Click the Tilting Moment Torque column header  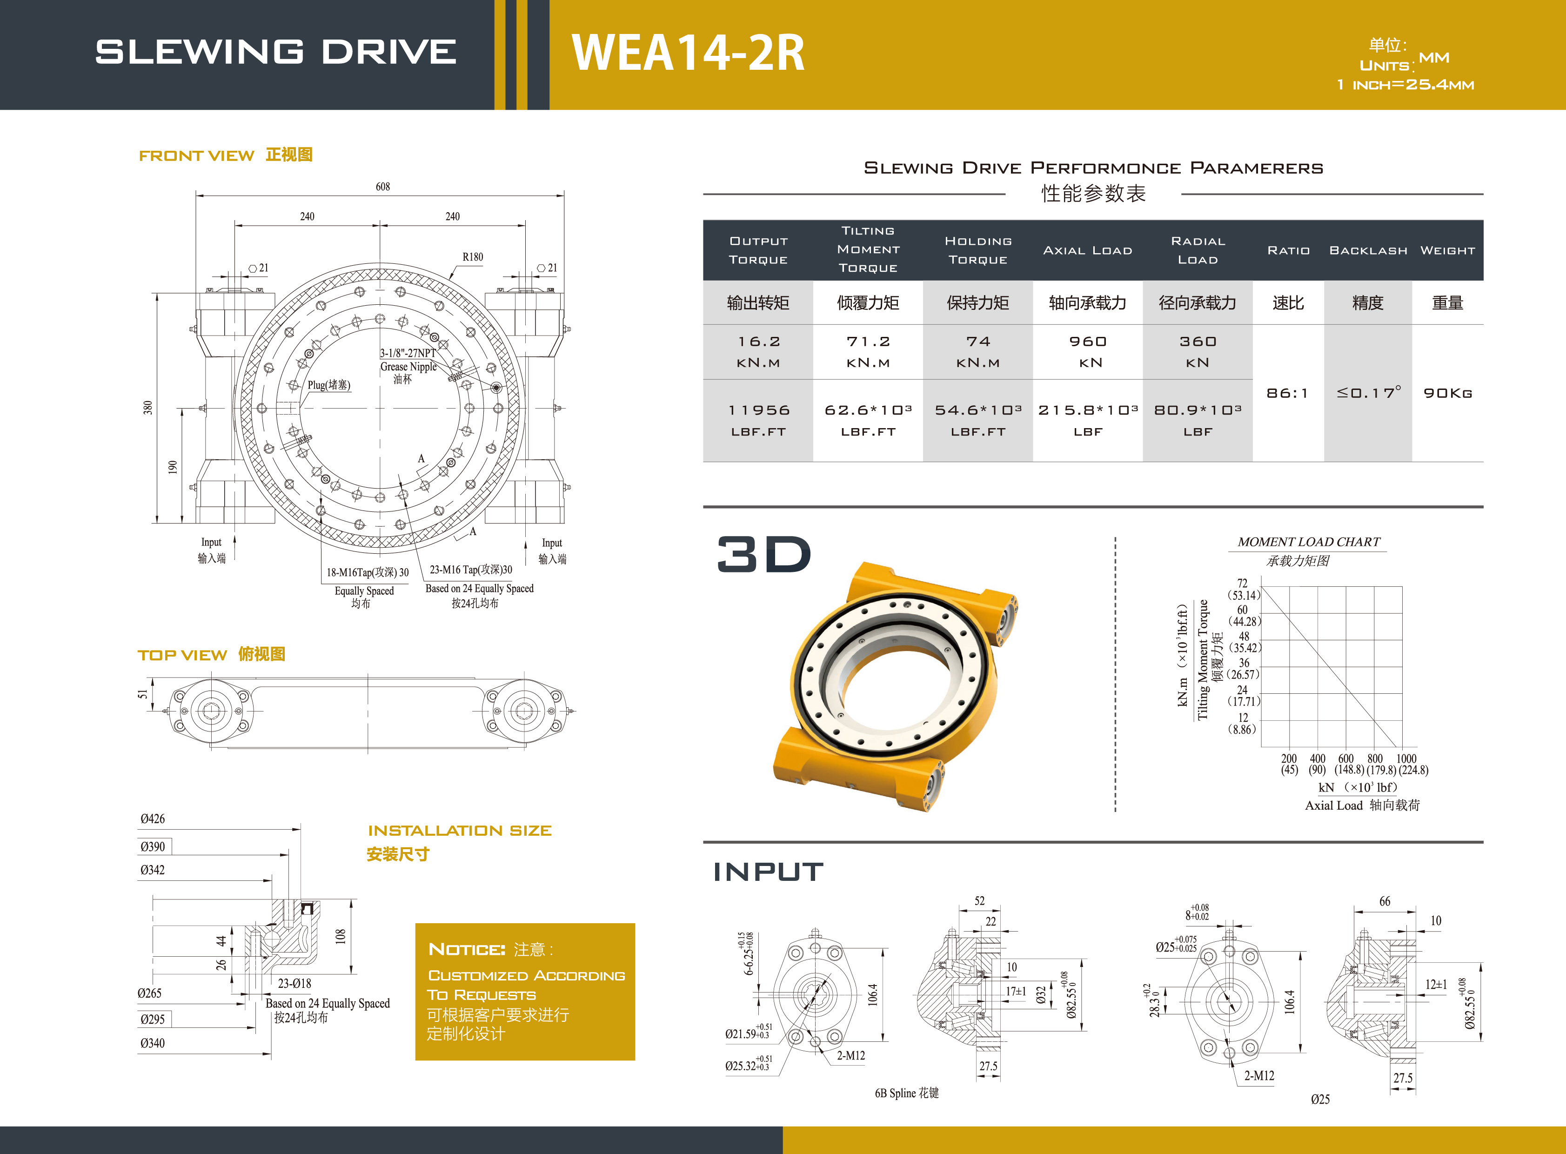pos(868,249)
